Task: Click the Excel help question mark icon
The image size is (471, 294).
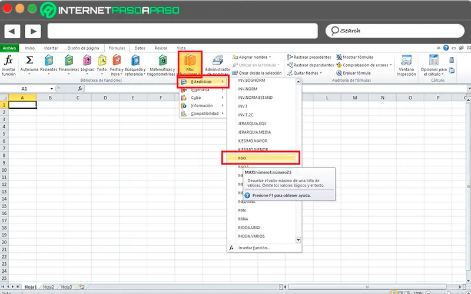Action: tap(446, 48)
